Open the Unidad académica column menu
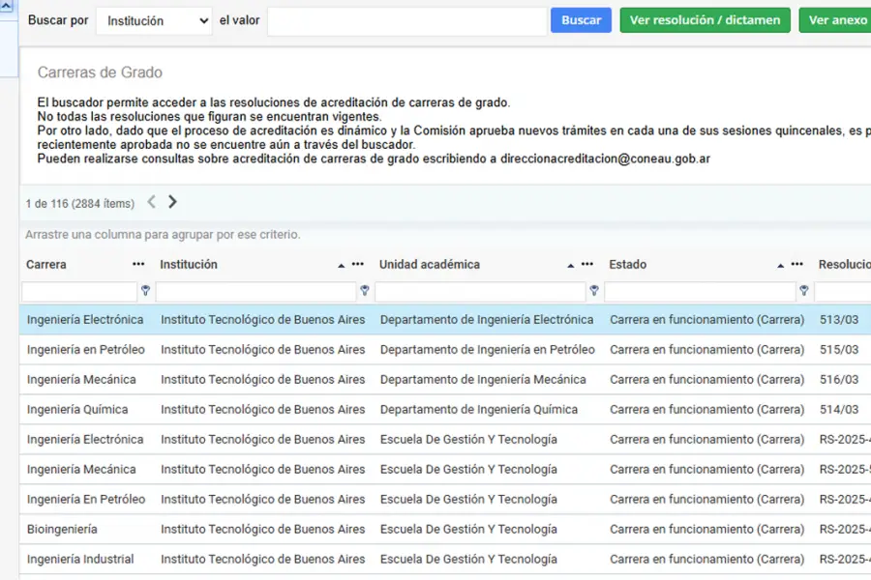 [x=586, y=264]
